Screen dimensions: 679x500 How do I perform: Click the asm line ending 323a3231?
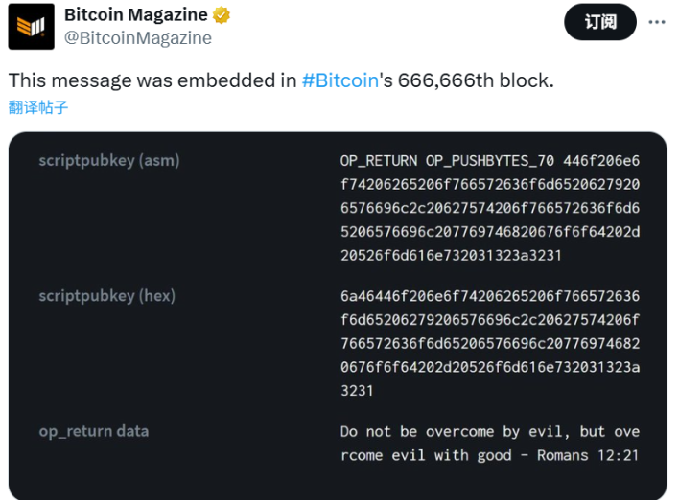point(451,255)
